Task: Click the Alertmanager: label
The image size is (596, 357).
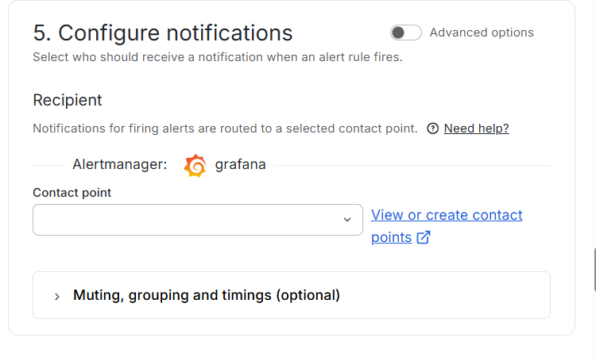Action: click(x=120, y=165)
